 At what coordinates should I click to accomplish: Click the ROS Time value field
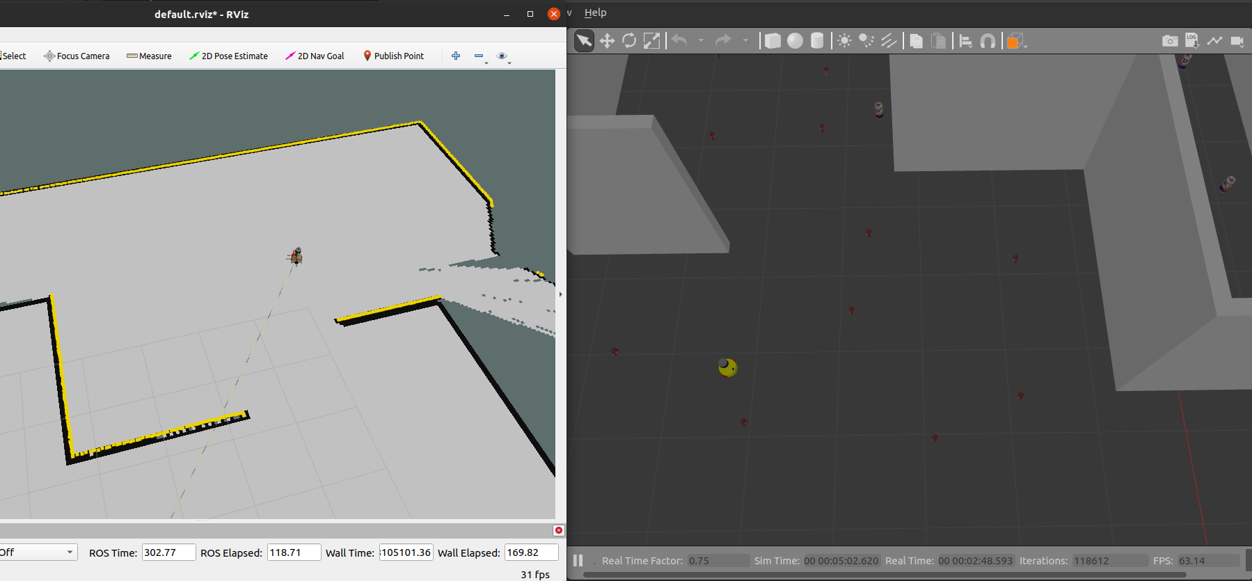click(168, 552)
